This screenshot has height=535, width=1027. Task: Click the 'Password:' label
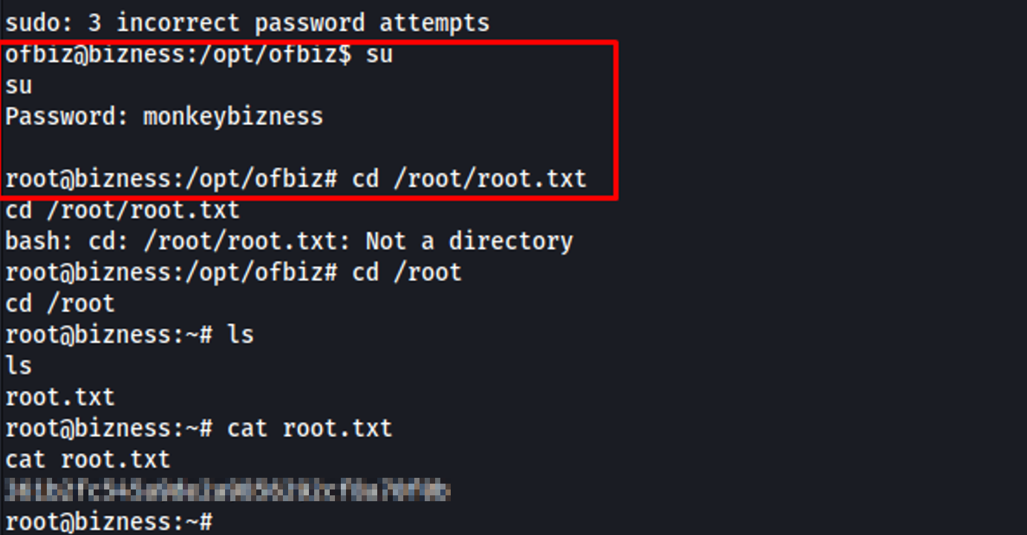tap(66, 117)
